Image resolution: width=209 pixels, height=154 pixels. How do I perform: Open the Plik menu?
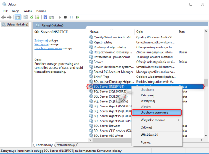click(5, 11)
